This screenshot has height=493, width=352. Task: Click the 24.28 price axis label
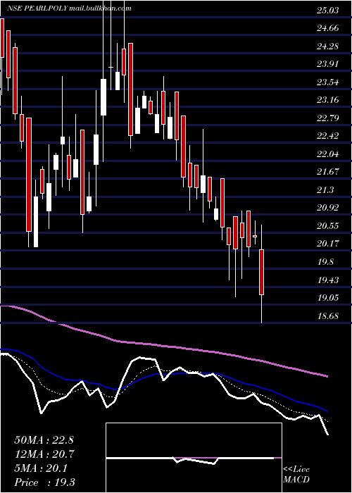[x=327, y=46]
